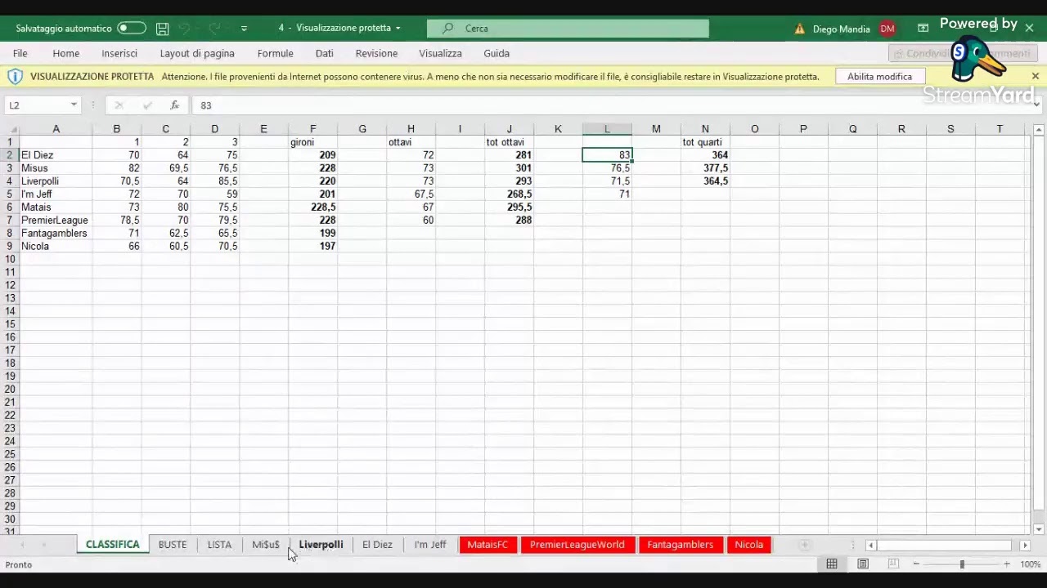Screen dimensions: 1047x588
Task: Open the Inserisci ribbon tab
Action: [119, 53]
